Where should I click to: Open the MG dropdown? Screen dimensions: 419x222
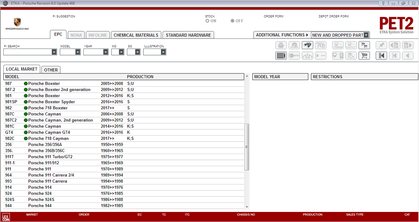coord(122,52)
